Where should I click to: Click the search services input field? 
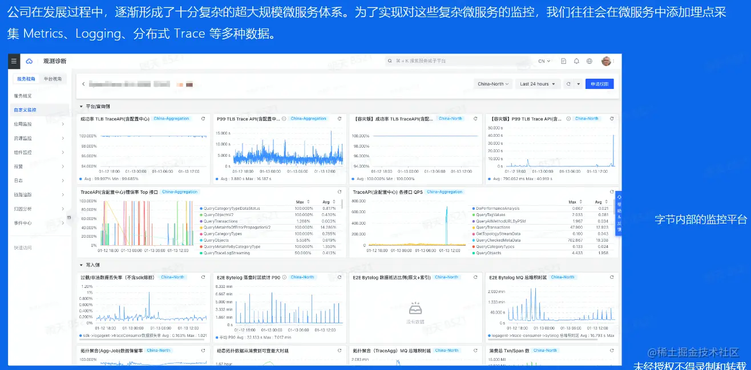point(458,61)
